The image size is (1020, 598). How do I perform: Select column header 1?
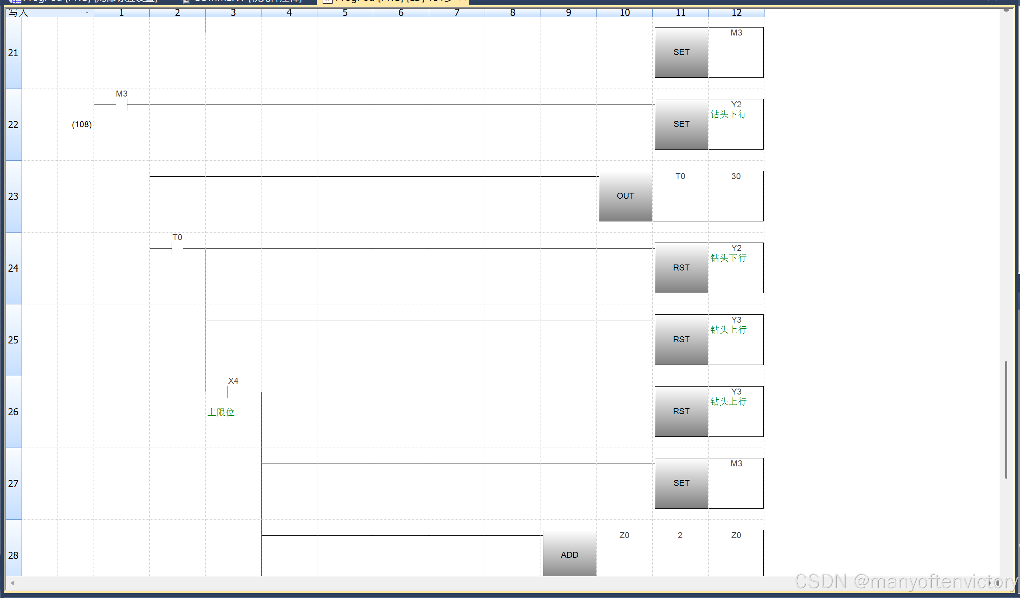(121, 12)
